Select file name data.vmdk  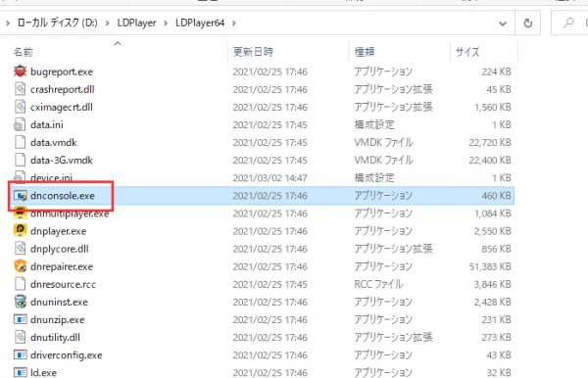(x=54, y=142)
